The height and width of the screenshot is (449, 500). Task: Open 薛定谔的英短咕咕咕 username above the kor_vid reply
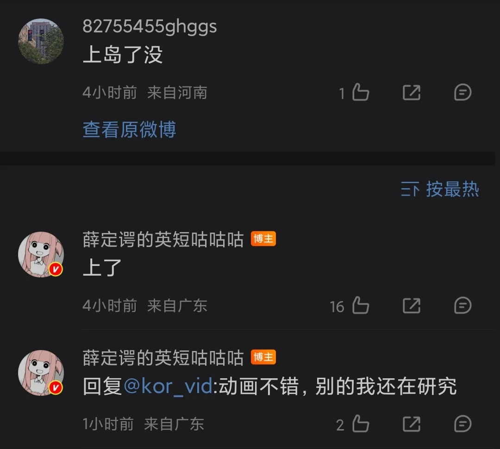pyautogui.click(x=163, y=358)
